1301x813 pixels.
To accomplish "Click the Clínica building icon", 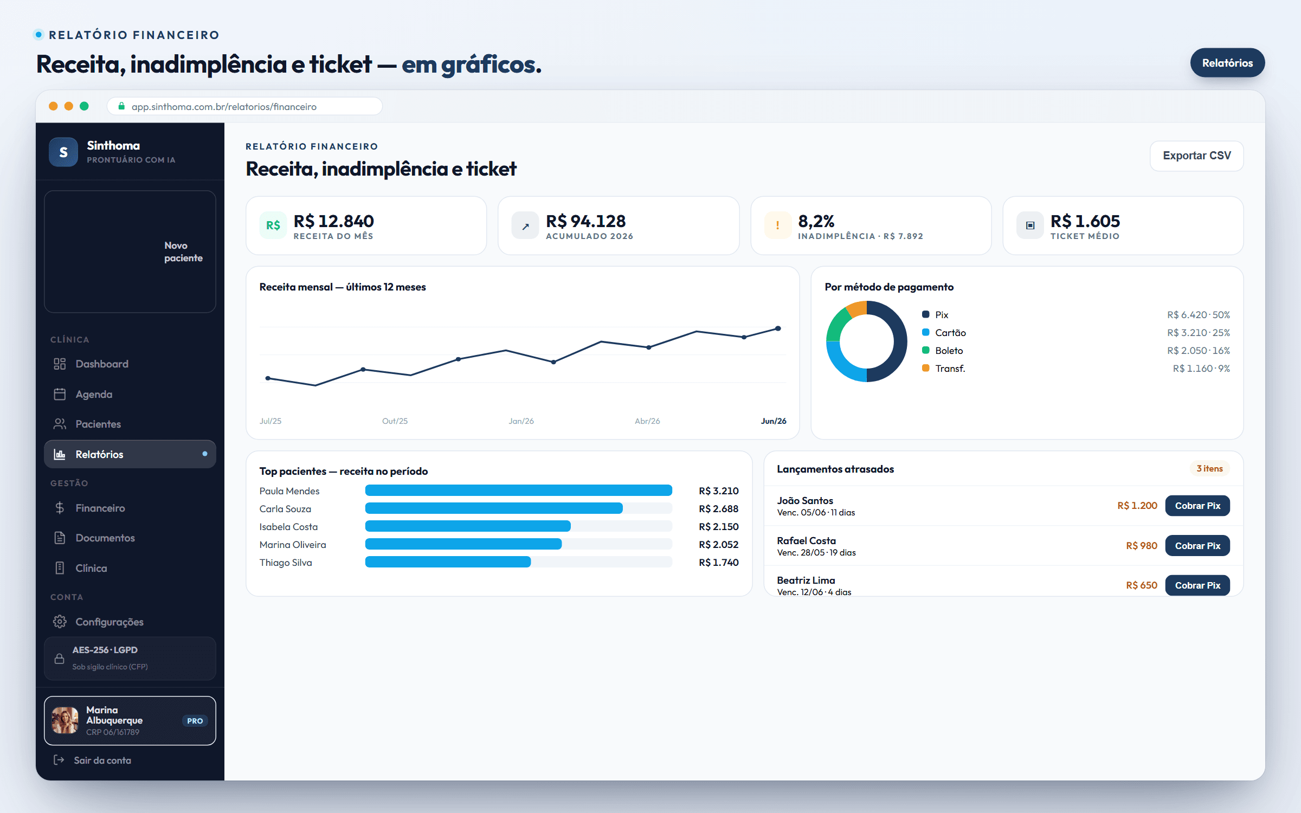I will tap(60, 568).
